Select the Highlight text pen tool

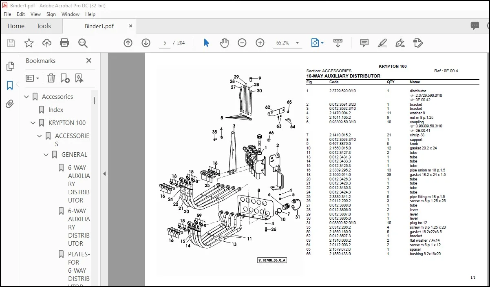[382, 43]
